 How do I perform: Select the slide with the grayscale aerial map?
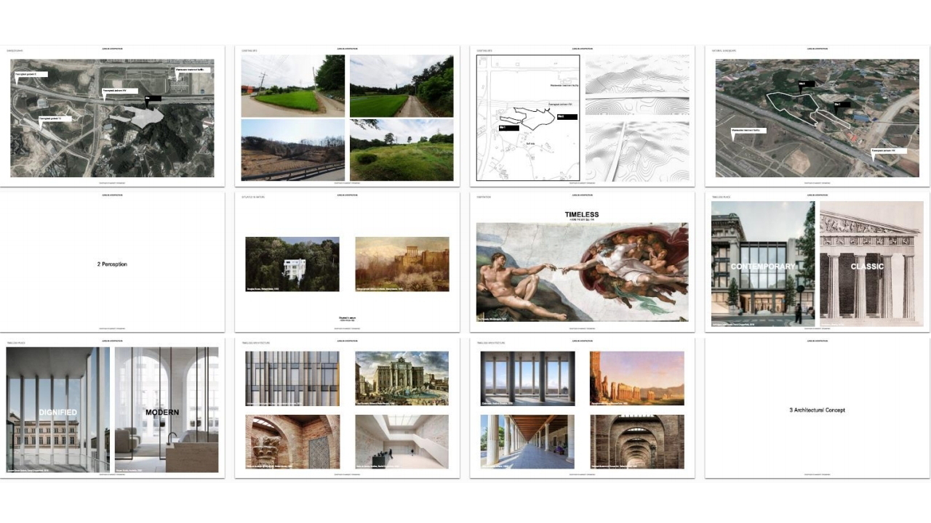click(x=113, y=116)
